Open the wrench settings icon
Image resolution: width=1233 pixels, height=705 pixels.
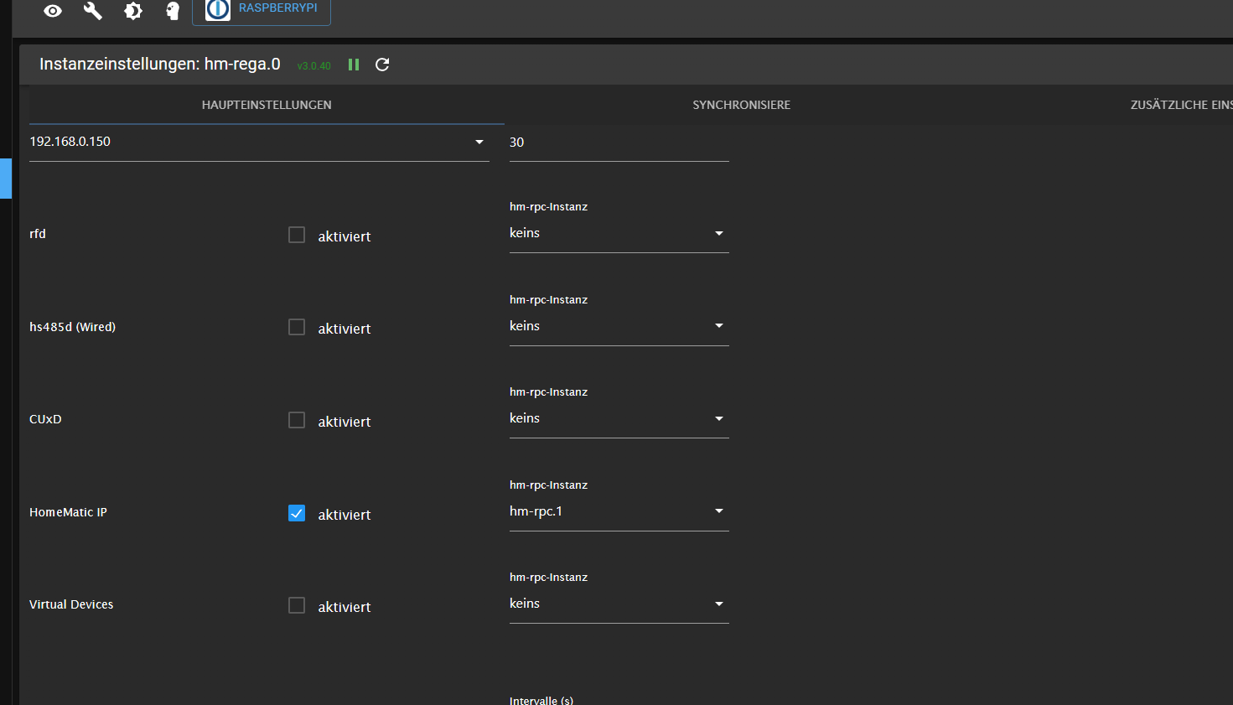click(93, 11)
